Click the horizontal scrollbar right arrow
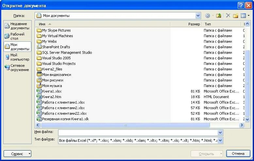This screenshot has width=254, height=161. (242, 125)
